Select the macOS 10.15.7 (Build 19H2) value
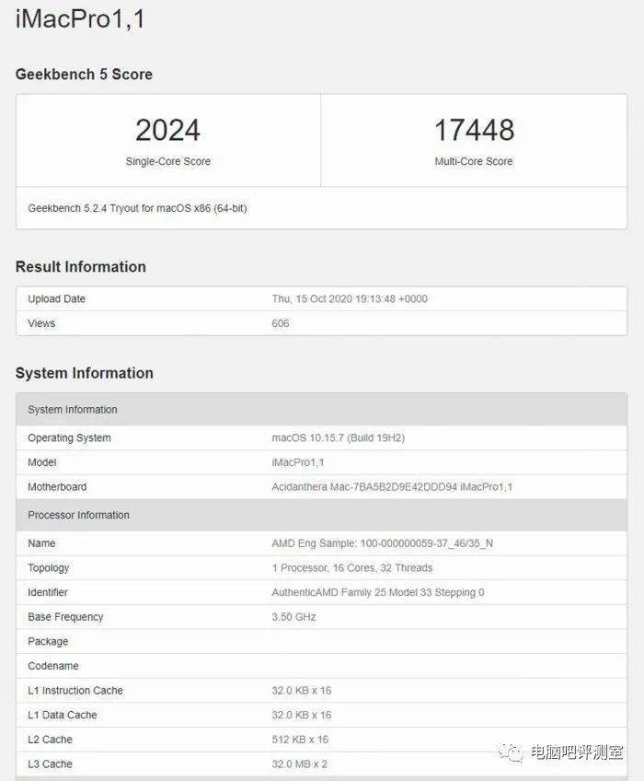This screenshot has height=781, width=644. point(339,437)
